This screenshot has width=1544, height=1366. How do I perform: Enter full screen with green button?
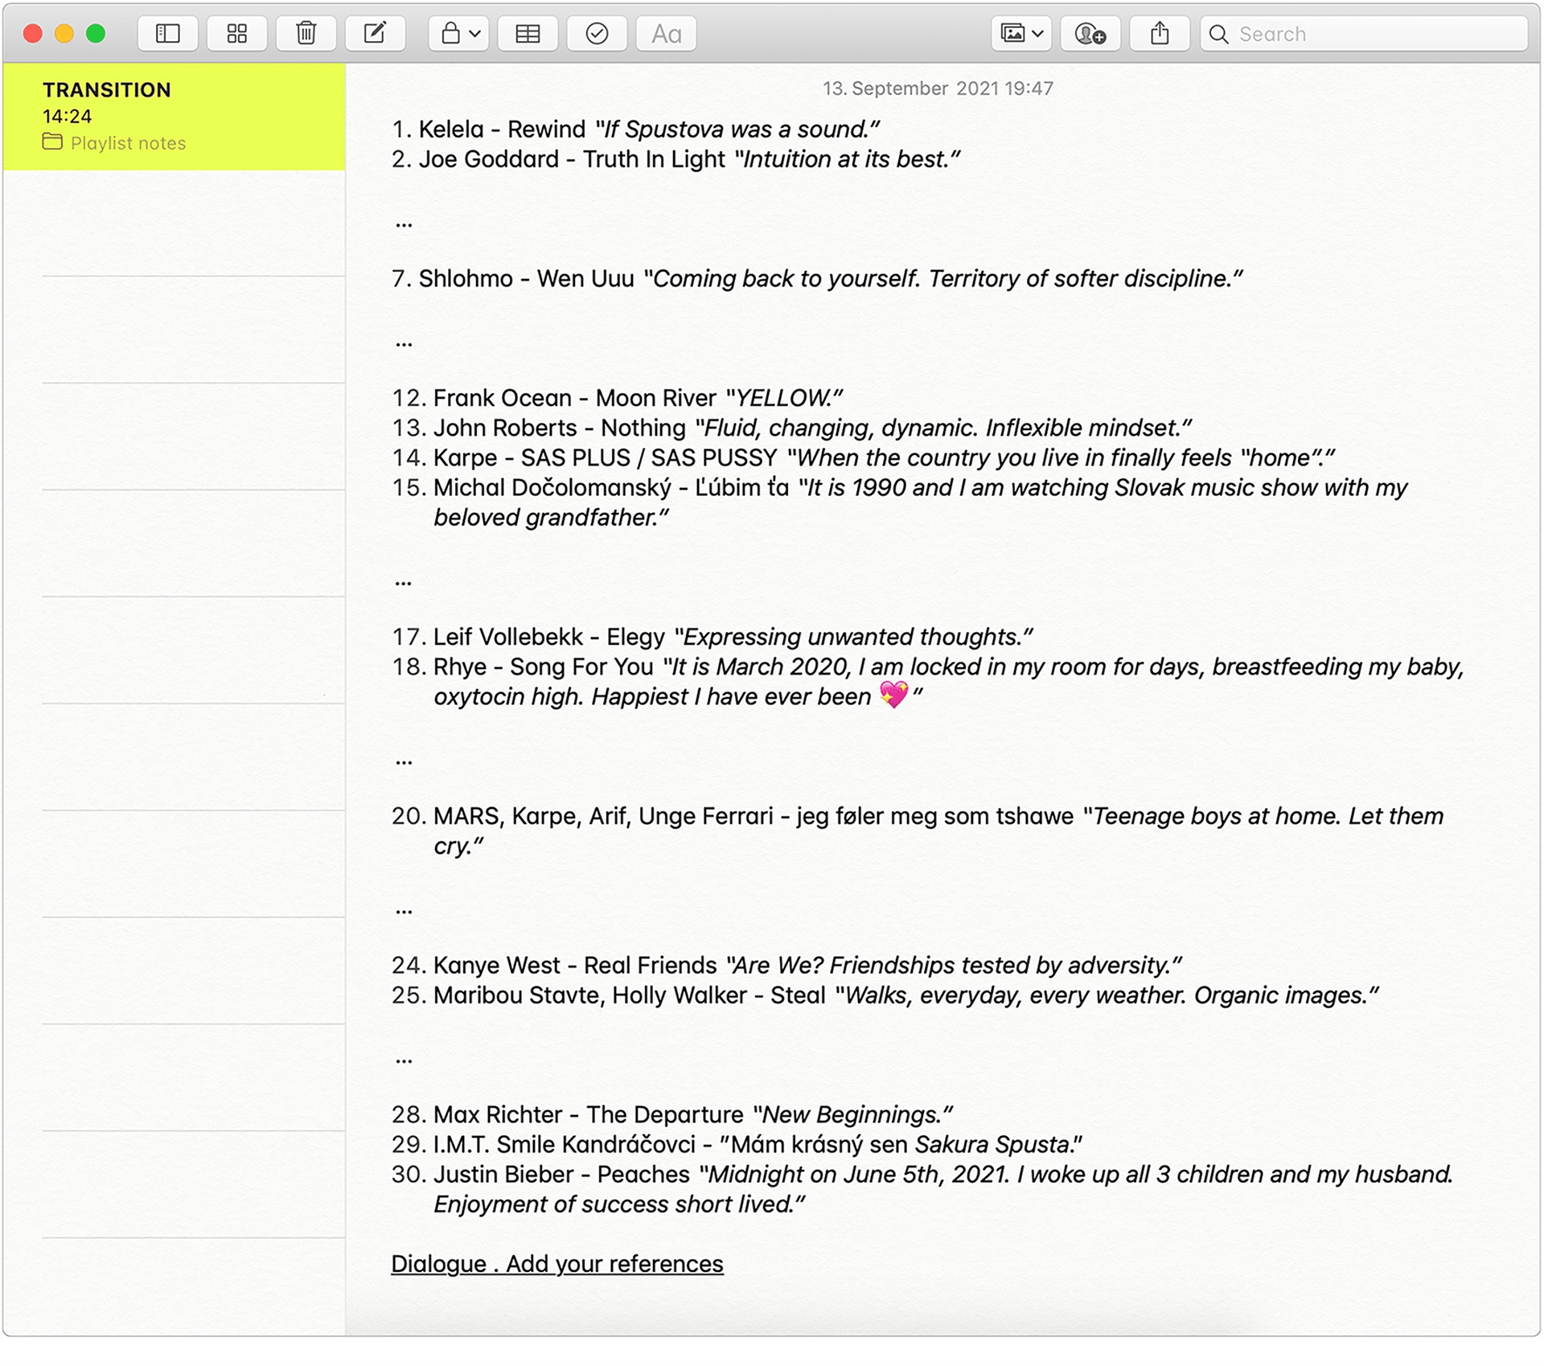pos(96,34)
